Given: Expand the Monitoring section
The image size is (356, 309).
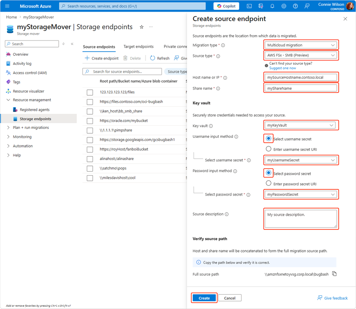Looking at the screenshot, I should pyautogui.click(x=8, y=137).
